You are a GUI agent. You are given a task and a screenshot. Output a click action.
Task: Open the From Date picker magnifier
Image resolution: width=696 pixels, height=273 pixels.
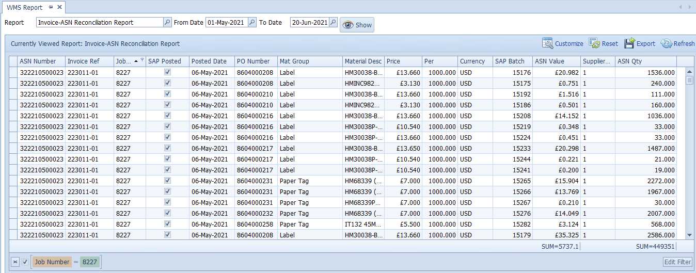(252, 22)
